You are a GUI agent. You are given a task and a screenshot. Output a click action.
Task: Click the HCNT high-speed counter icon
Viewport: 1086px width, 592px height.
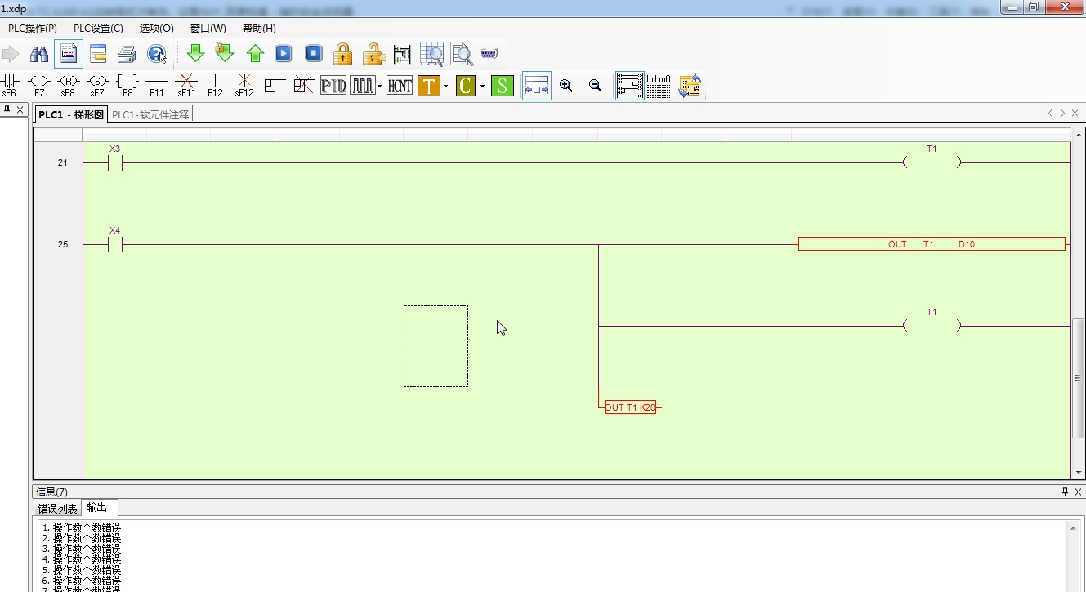click(x=400, y=86)
